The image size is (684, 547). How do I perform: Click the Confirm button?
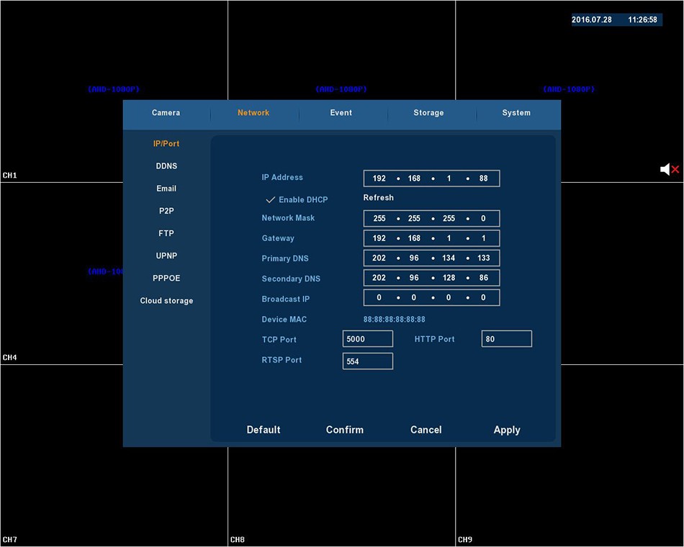pyautogui.click(x=344, y=430)
